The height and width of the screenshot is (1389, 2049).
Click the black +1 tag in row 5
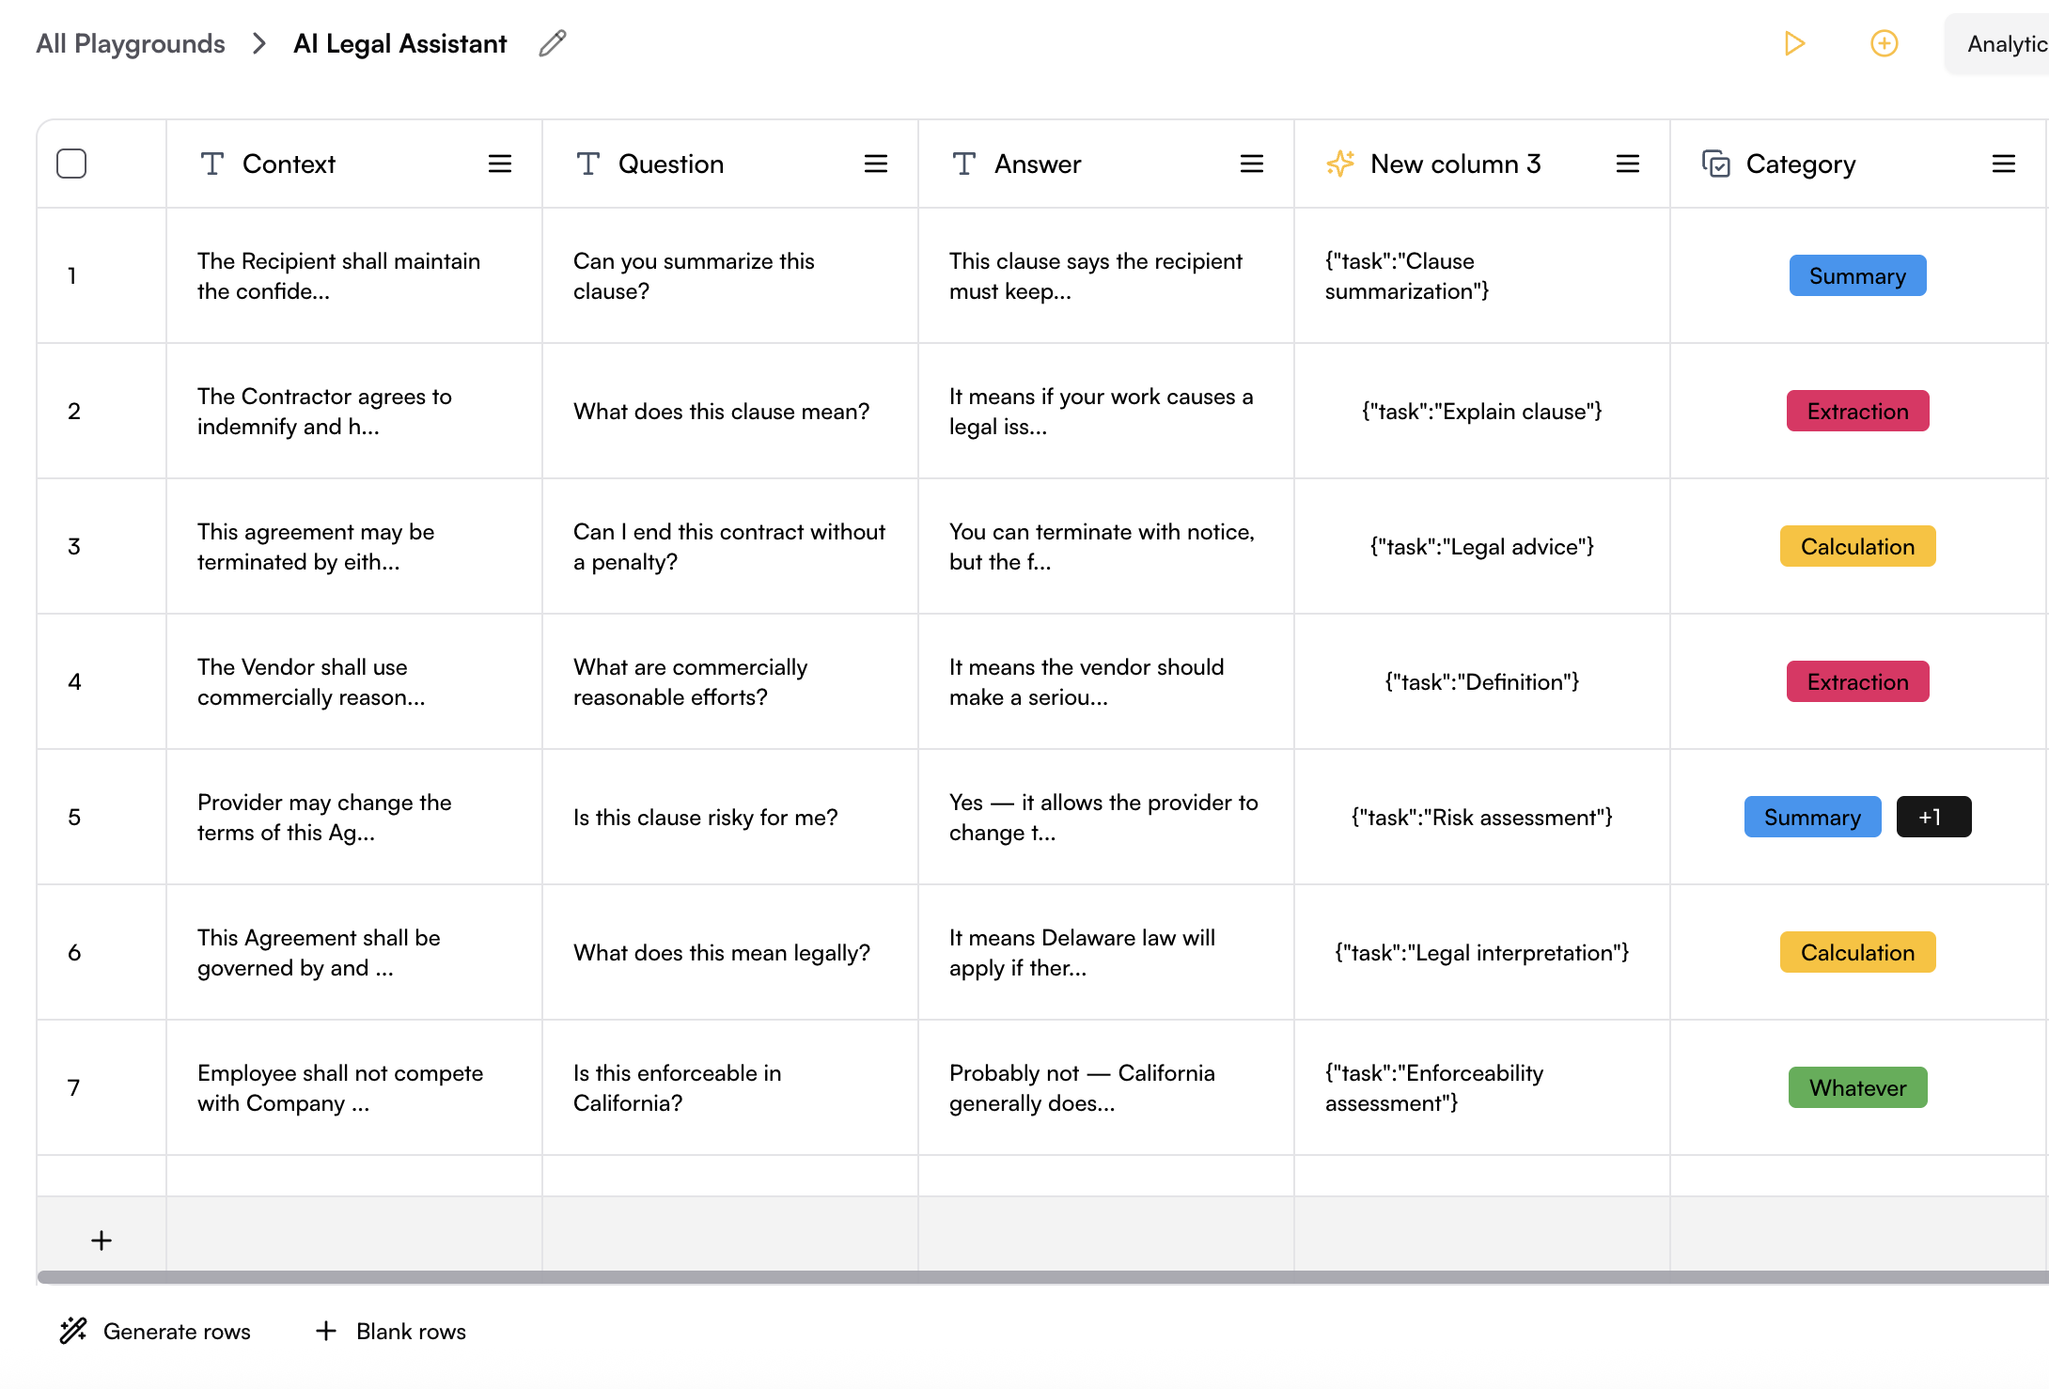coord(1932,817)
